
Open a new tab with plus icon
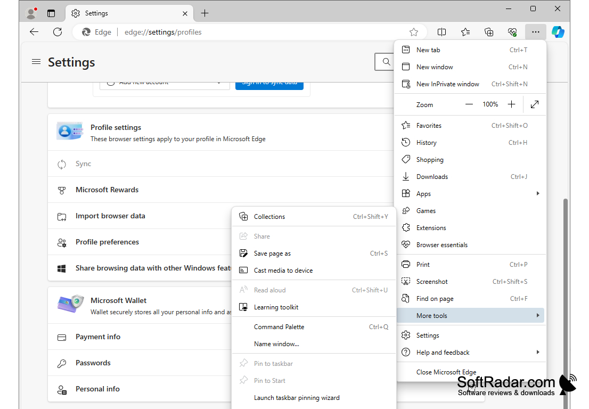tap(204, 13)
